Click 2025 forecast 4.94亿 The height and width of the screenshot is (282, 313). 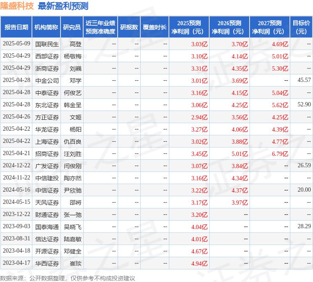click(x=199, y=264)
